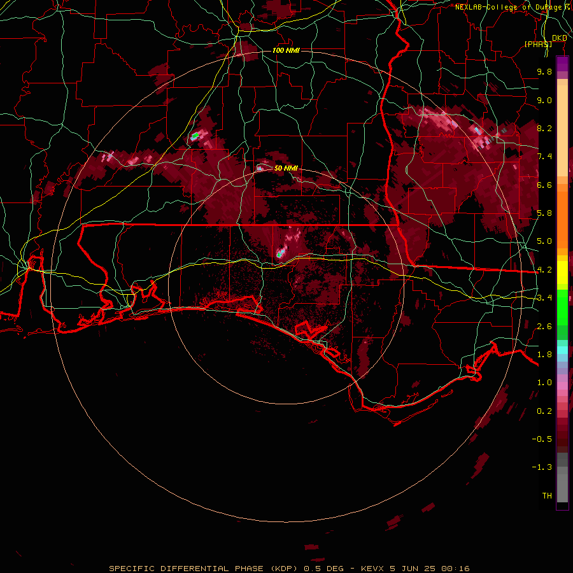This screenshot has height=573, width=573.
Task: Click the 100 NMI range ring label
Action: 286,50
